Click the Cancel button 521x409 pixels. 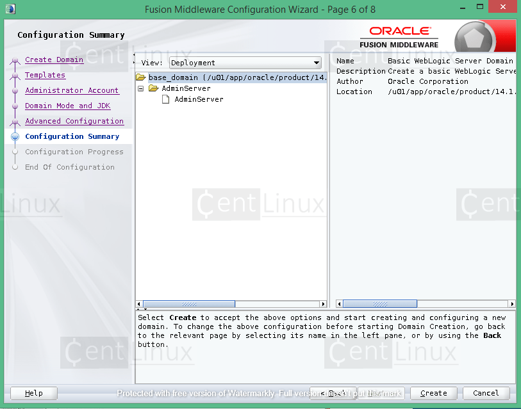point(486,393)
